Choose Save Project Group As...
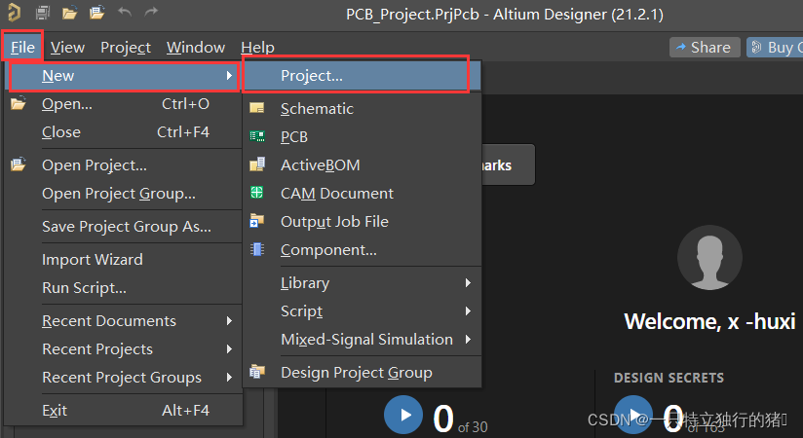Viewport: 803px width, 438px height. pos(124,226)
